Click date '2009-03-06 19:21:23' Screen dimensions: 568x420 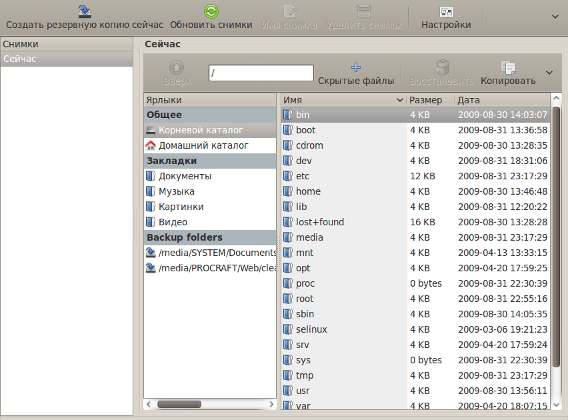[503, 329]
